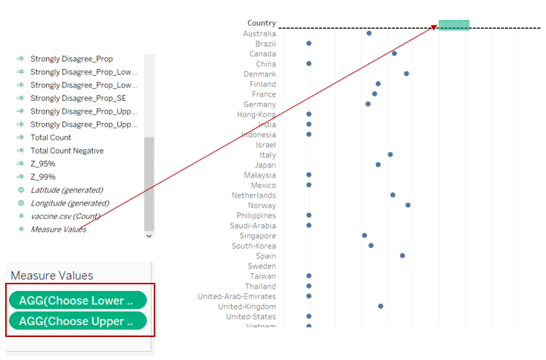Click the green pill on the dashed line
Viewport: 546px width, 360px height.
click(454, 25)
